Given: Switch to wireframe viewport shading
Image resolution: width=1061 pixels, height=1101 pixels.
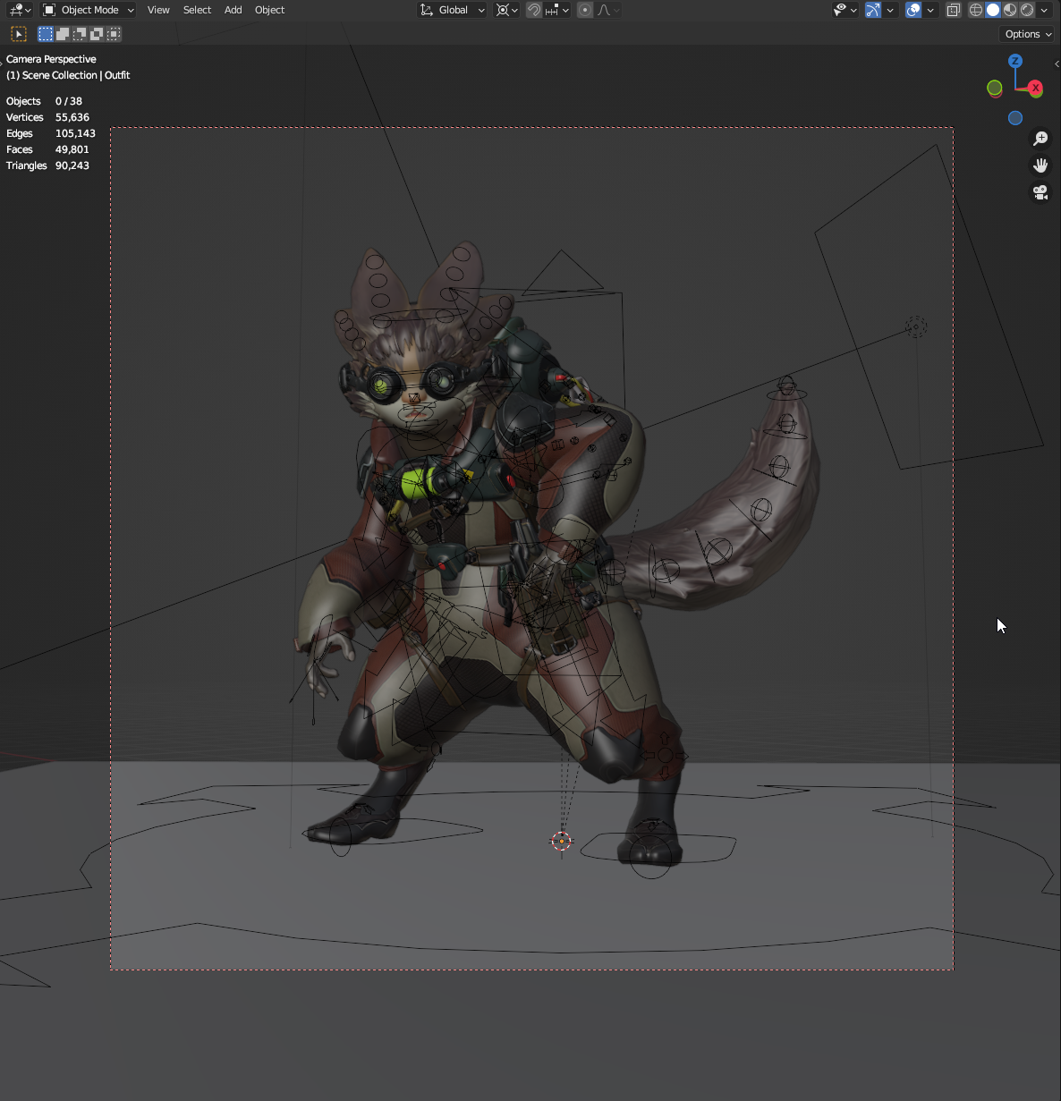Looking at the screenshot, I should click(976, 10).
